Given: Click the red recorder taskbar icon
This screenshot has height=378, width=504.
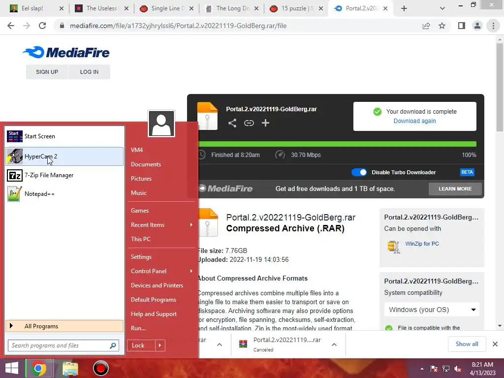Looking at the screenshot, I should pos(100,368).
